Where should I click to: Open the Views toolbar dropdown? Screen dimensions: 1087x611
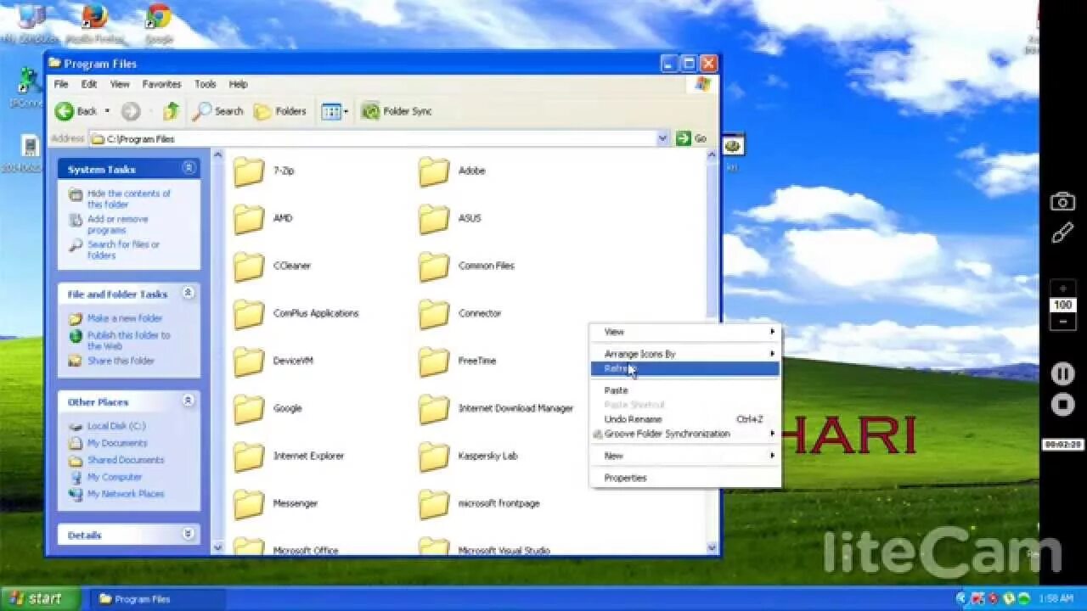[335, 111]
